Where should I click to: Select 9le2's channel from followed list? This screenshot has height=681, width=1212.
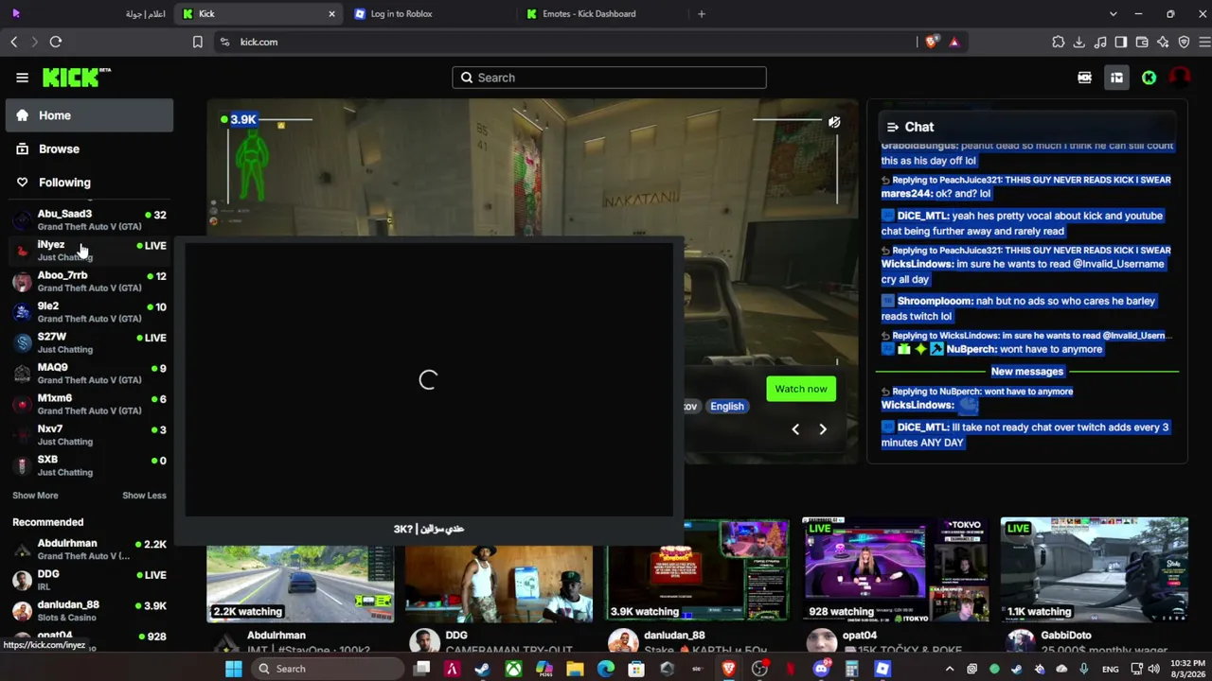point(89,312)
